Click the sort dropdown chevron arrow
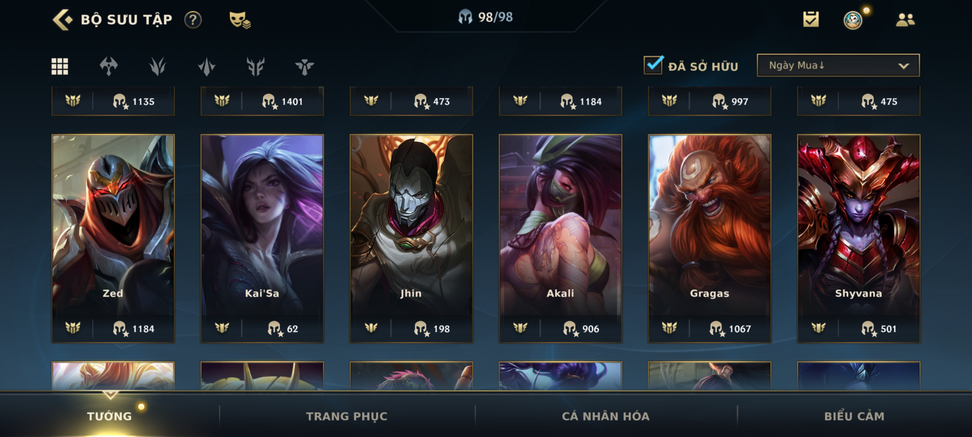 [x=903, y=66]
